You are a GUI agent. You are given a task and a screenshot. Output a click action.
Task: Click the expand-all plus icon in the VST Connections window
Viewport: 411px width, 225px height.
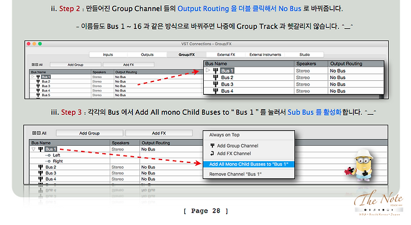point(33,64)
